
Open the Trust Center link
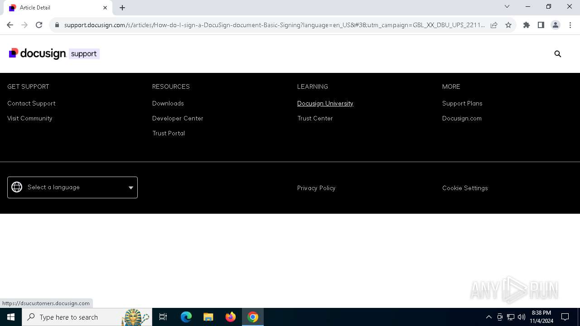(315, 118)
